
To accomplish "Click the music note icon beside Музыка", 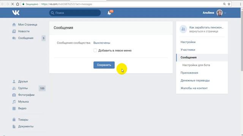I will click(x=14, y=102).
